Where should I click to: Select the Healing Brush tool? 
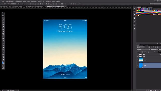[x=3, y=29]
